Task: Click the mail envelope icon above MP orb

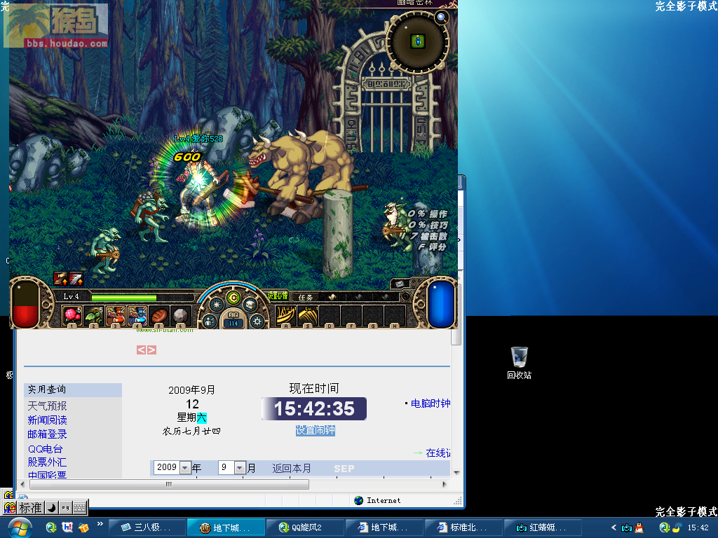Action: tap(399, 284)
